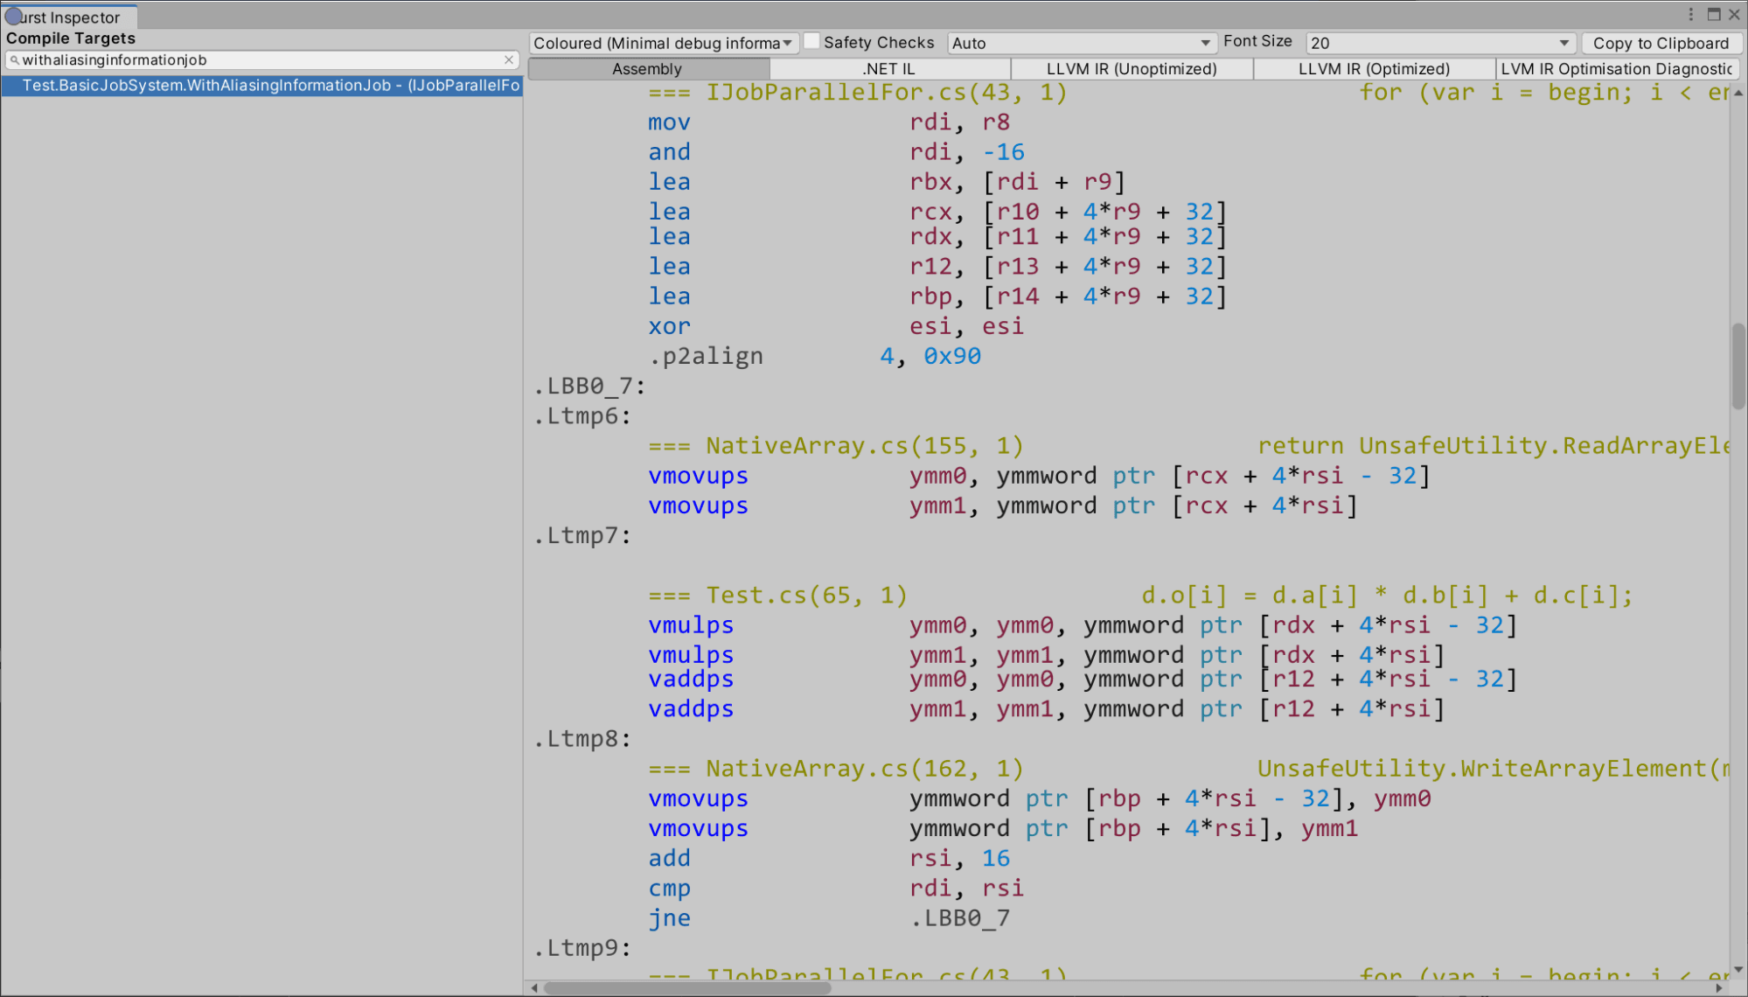Switch to LLVM IR (Optimized) tab
1748x997 pixels.
[x=1374, y=68]
